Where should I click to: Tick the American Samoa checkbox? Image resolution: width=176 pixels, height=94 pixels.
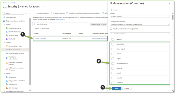click(113, 64)
